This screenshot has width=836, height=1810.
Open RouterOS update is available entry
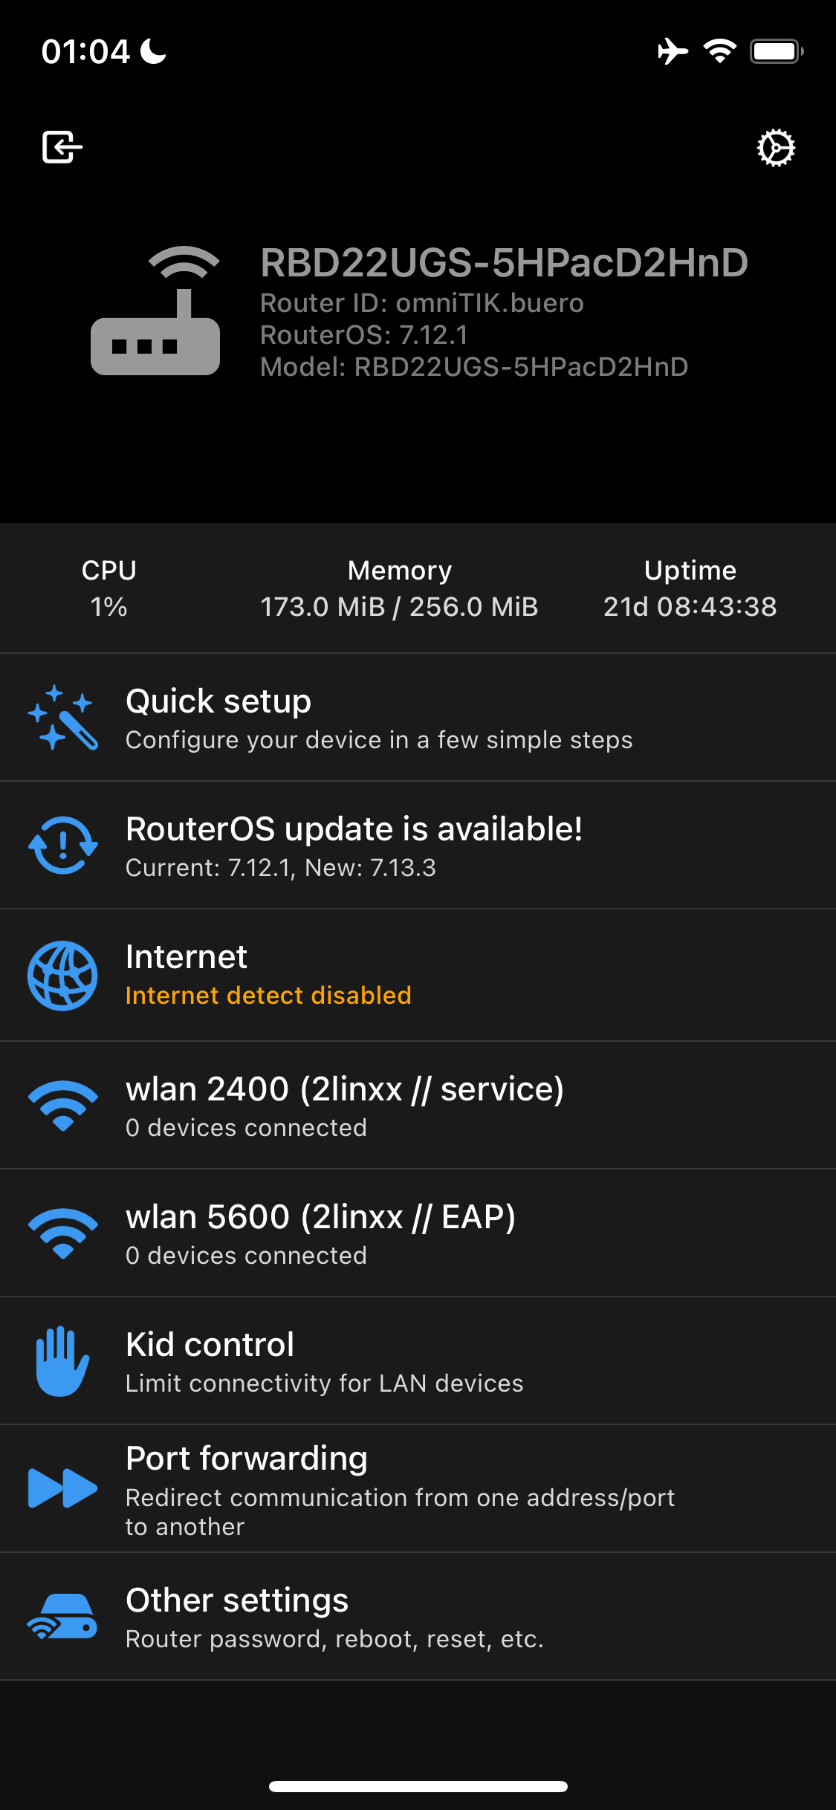354,845
